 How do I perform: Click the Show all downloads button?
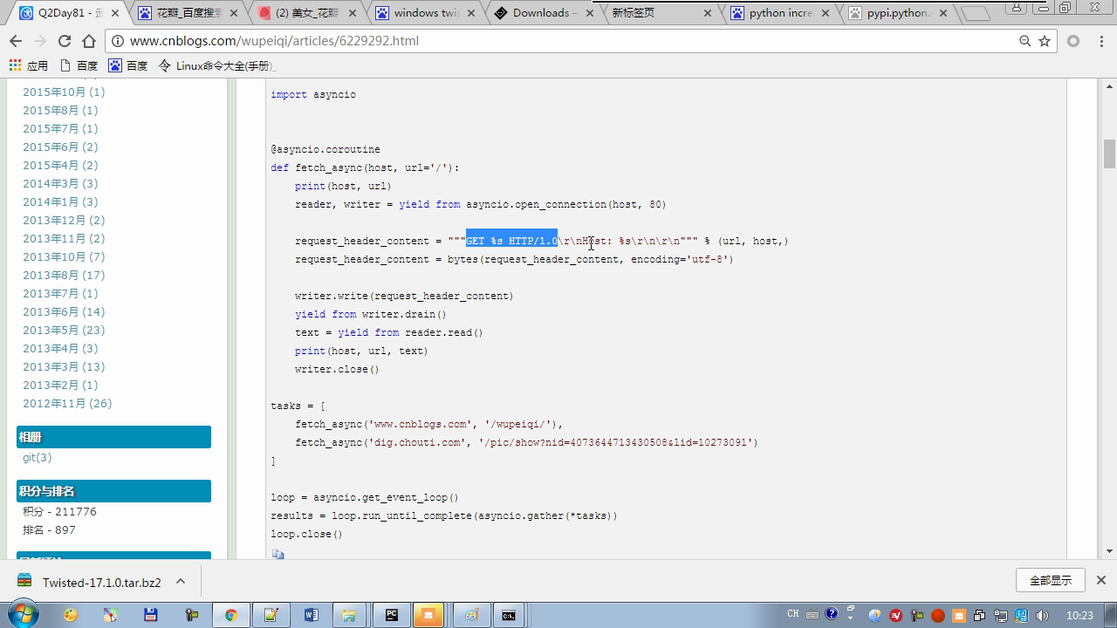1051,580
